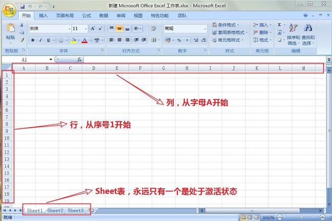Increase decimal places
The height and width of the screenshot is (221, 332).
(196, 40)
